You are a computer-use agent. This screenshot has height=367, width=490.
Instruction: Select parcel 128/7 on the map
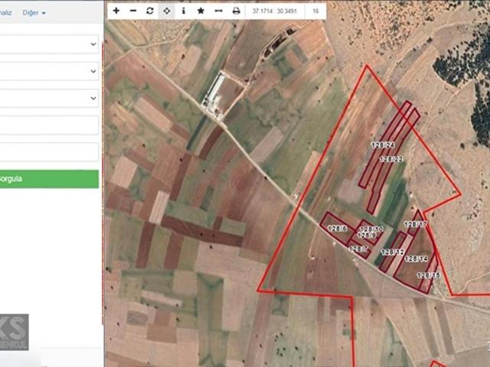[358, 249]
